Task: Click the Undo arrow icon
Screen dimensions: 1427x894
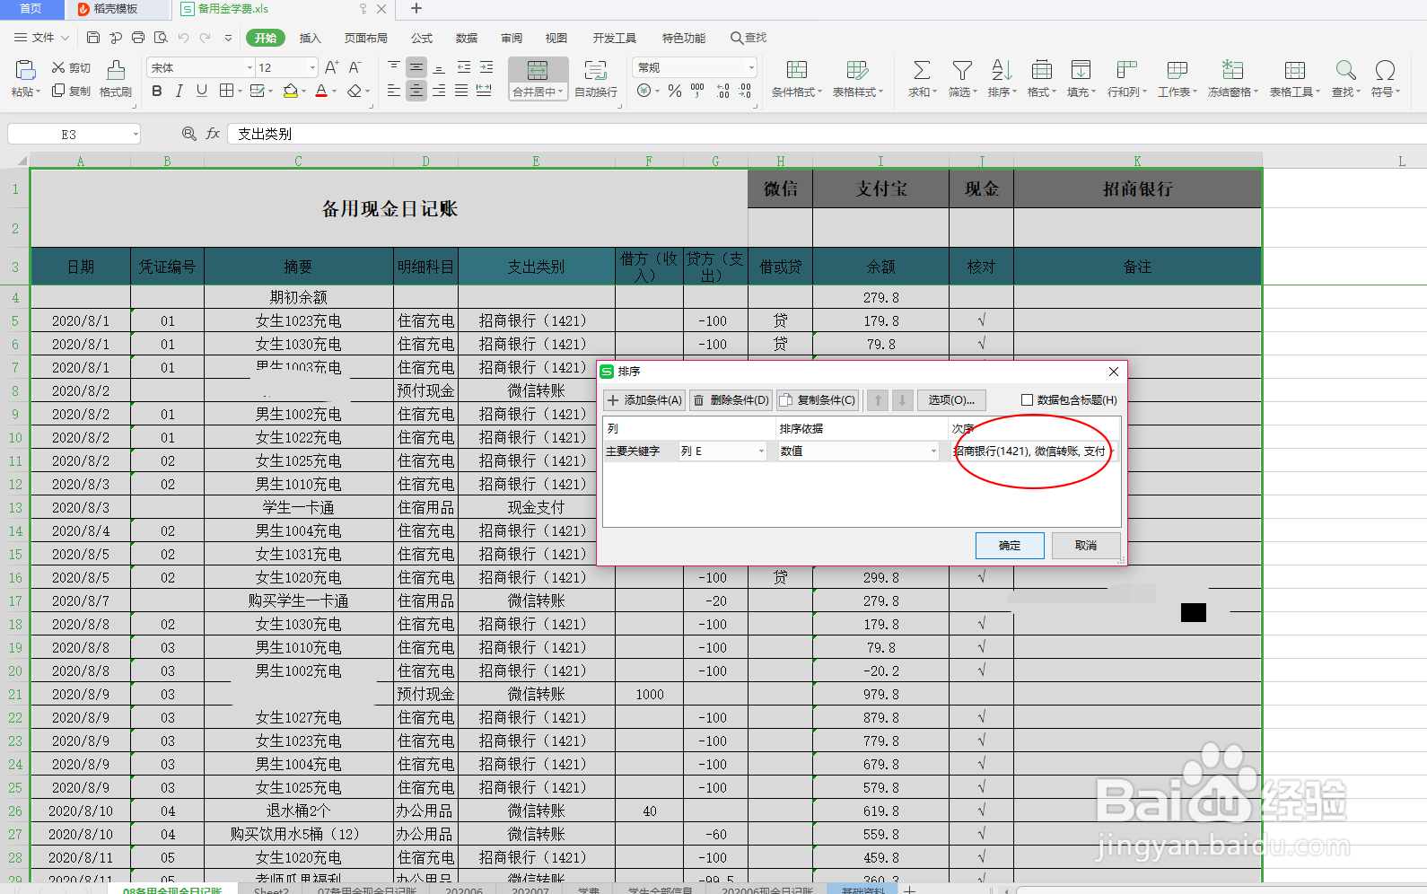Action: tap(183, 38)
